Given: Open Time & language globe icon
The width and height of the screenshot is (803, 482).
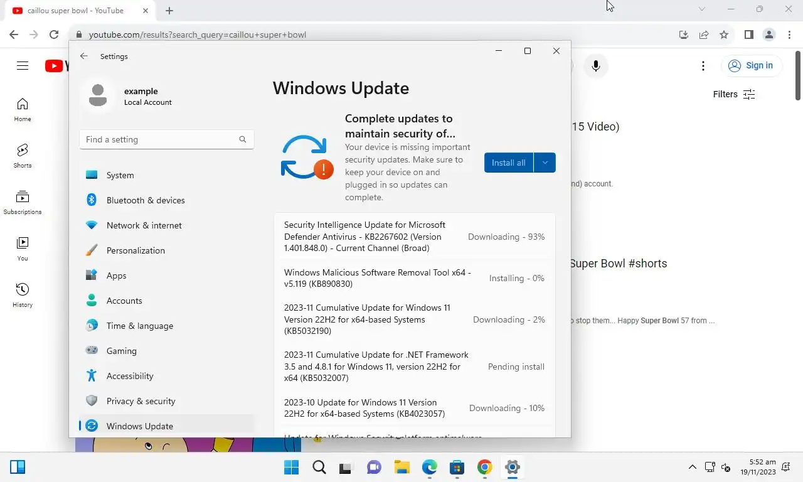Looking at the screenshot, I should pyautogui.click(x=92, y=326).
